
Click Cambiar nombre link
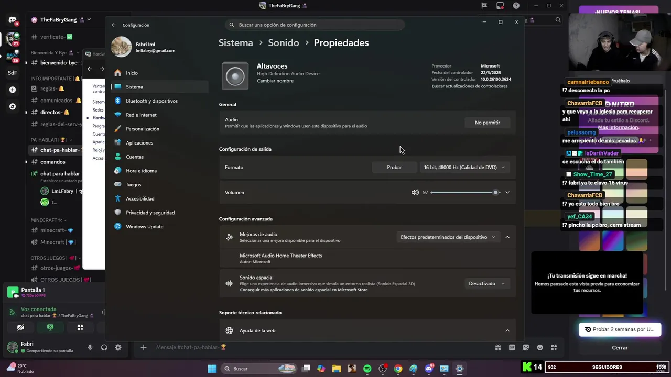point(275,81)
